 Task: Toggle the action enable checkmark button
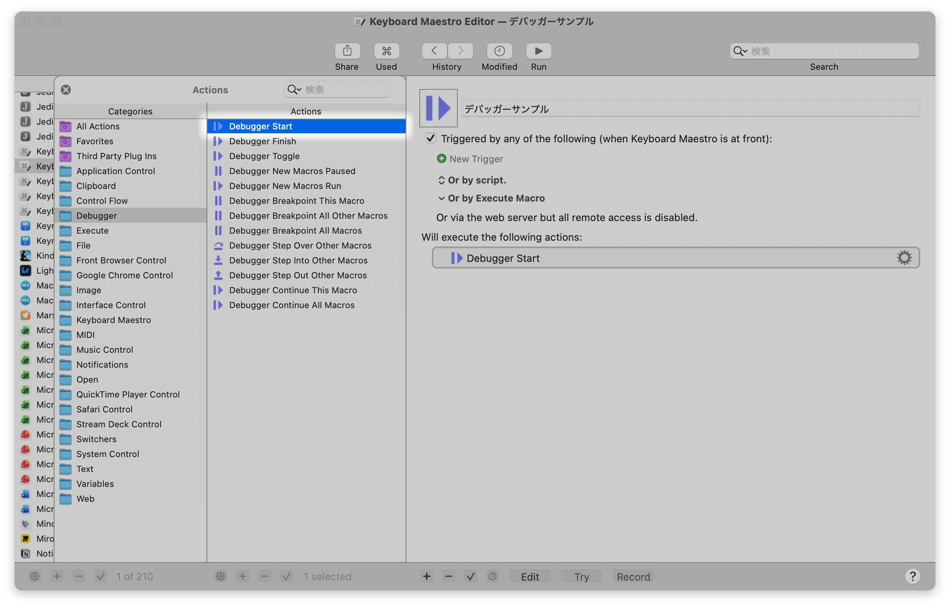pos(470,576)
